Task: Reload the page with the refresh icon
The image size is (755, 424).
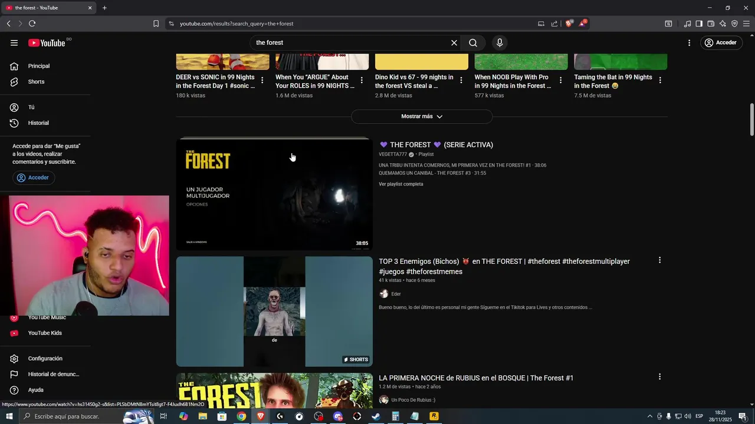Action: click(x=32, y=24)
